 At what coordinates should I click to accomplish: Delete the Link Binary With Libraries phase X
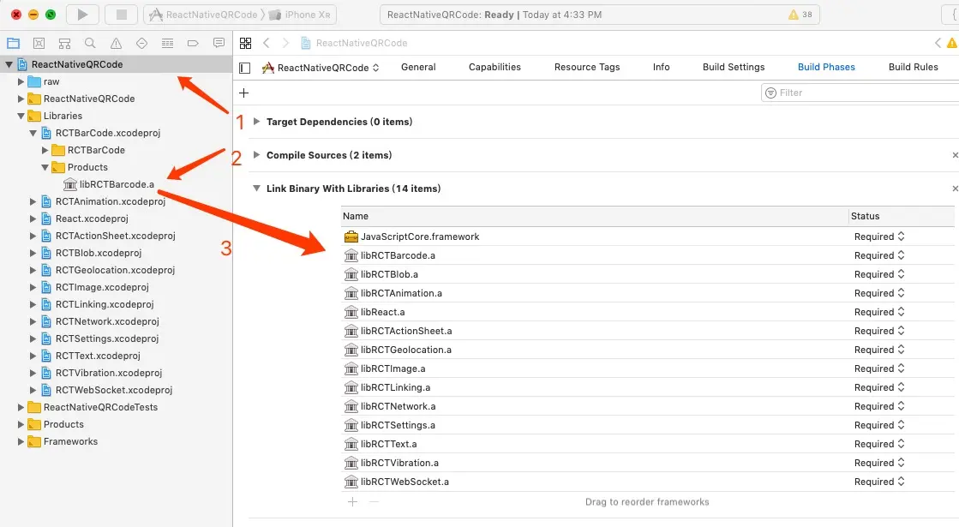click(x=955, y=189)
